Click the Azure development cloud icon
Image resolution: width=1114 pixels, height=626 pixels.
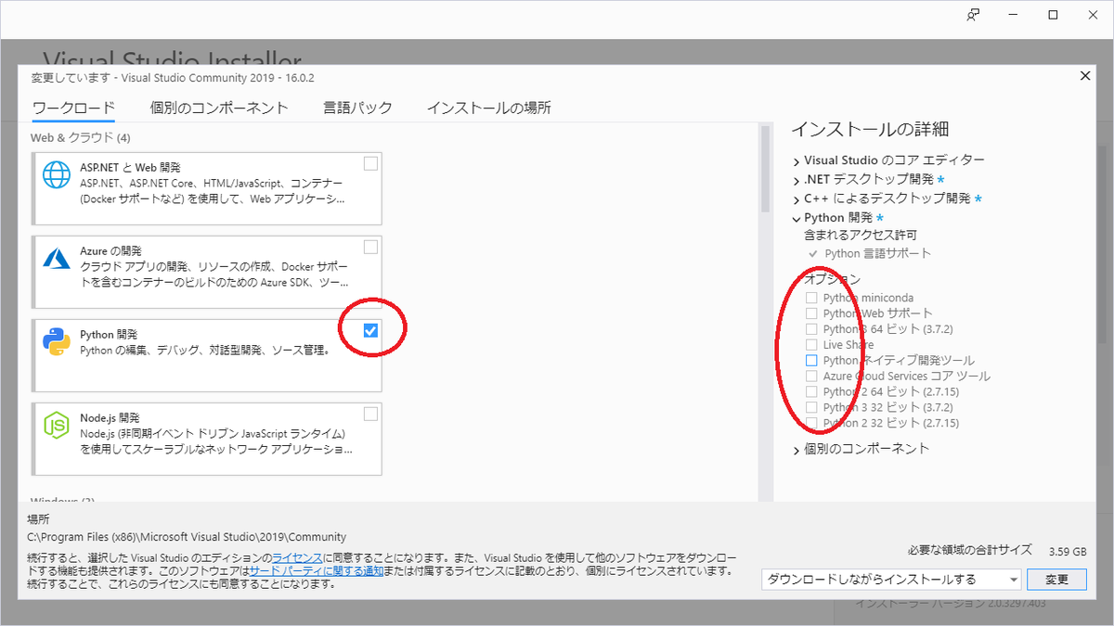56,260
